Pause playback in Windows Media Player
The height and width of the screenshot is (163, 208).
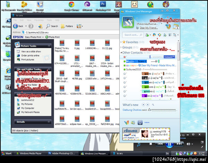point(170,144)
